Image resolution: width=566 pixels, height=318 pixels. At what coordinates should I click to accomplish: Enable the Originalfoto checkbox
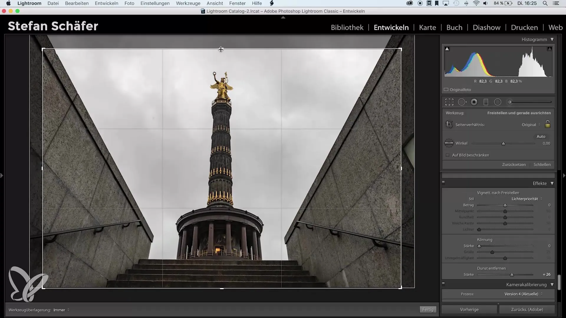pos(446,90)
